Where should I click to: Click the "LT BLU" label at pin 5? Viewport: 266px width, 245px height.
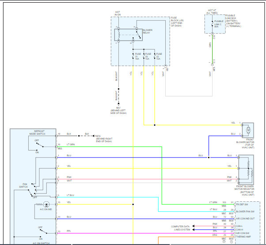70,195
